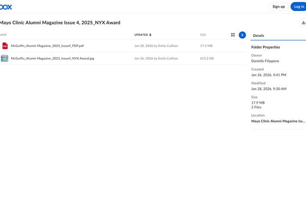Click created date Jan 26, 2026, 4:41 PM

coord(269,75)
